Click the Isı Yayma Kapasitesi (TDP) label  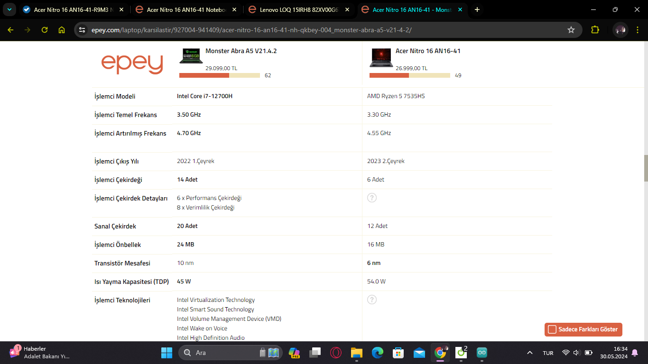click(131, 282)
